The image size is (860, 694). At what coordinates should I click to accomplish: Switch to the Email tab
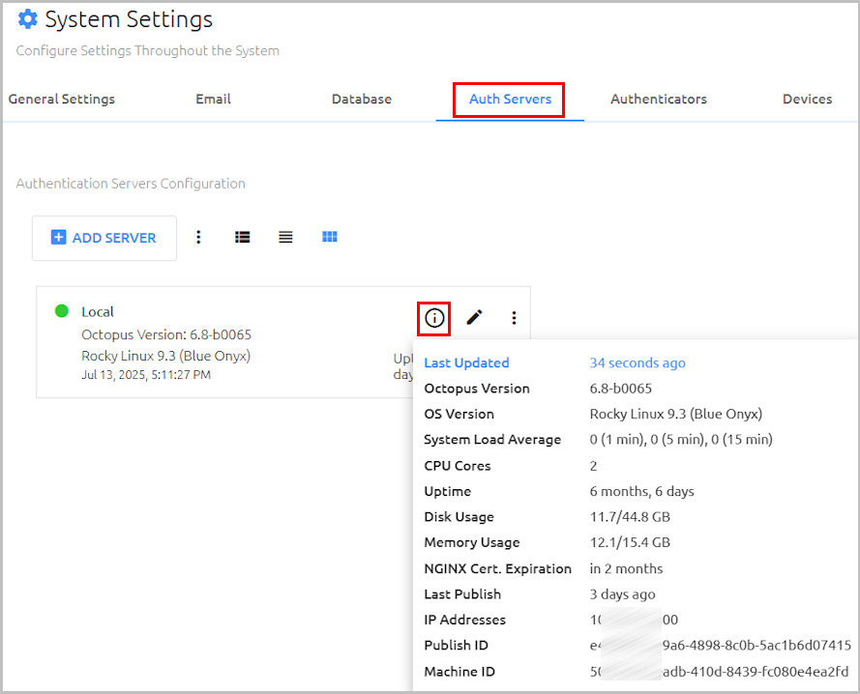point(214,100)
